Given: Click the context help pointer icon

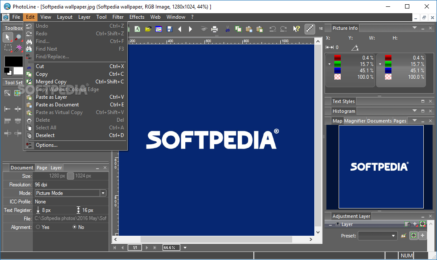Looking at the screenshot, I should pos(296,29).
